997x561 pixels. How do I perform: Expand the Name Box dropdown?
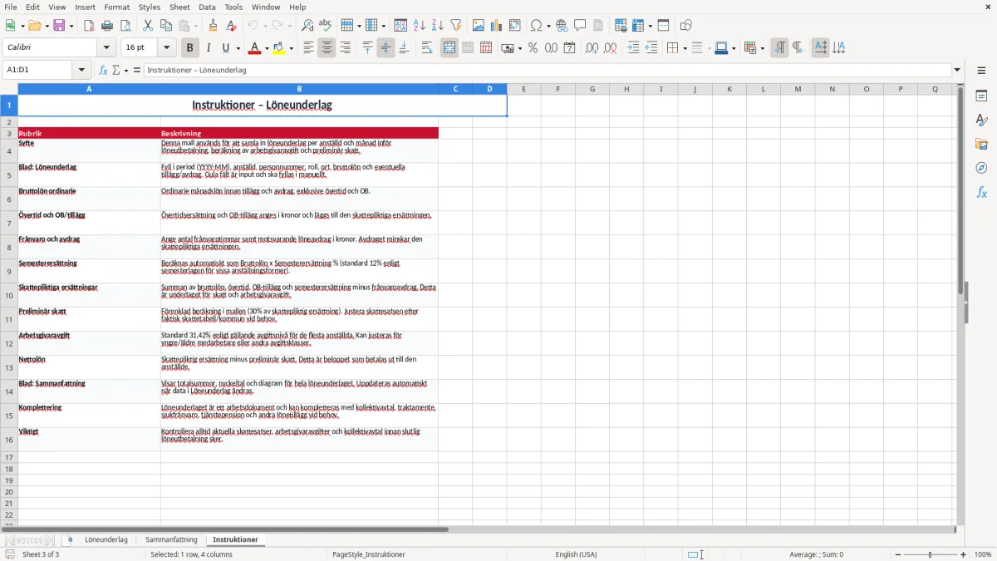81,70
